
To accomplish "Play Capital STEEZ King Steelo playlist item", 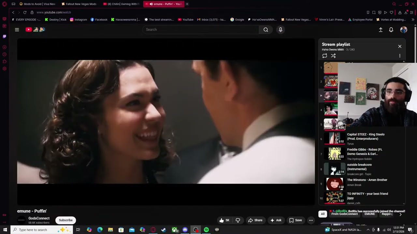I will (x=362, y=139).
